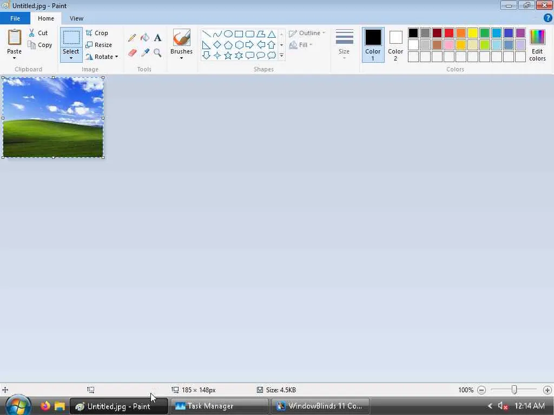554x415 pixels.
Task: Crop to the selection
Action: click(97, 33)
